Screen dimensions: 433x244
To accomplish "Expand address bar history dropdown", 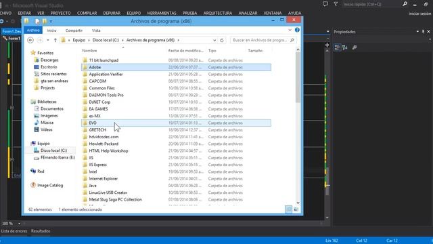I will (x=214, y=41).
